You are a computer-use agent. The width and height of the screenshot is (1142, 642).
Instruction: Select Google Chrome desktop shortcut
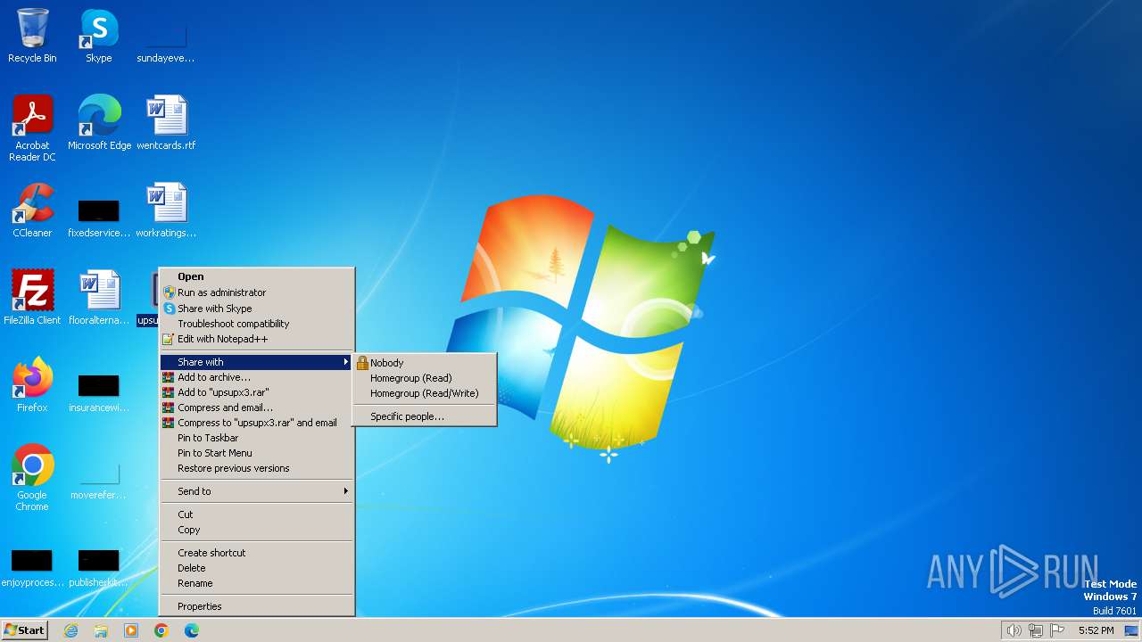tap(32, 478)
